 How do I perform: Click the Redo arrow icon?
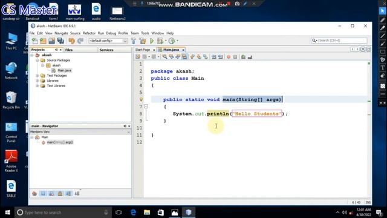click(80, 41)
